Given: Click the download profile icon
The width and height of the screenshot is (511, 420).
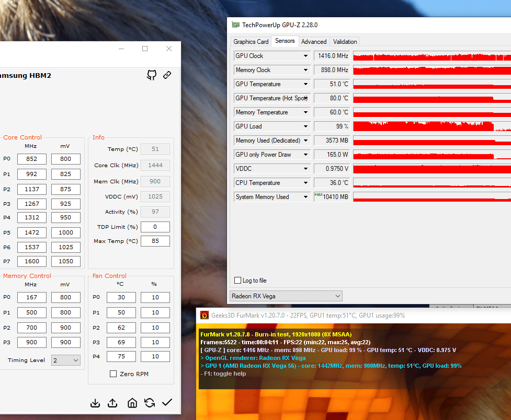Looking at the screenshot, I should (95, 403).
